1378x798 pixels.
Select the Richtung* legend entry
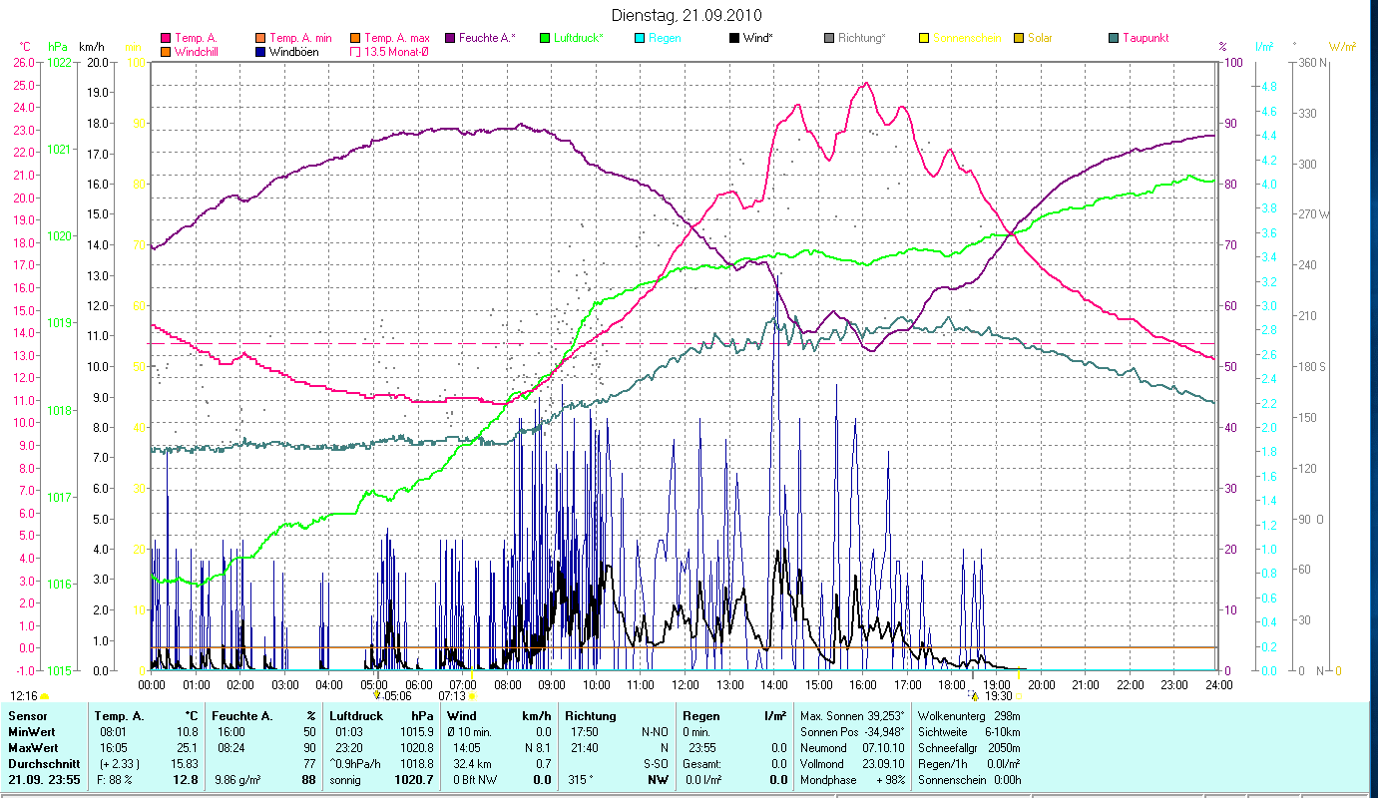point(861,38)
